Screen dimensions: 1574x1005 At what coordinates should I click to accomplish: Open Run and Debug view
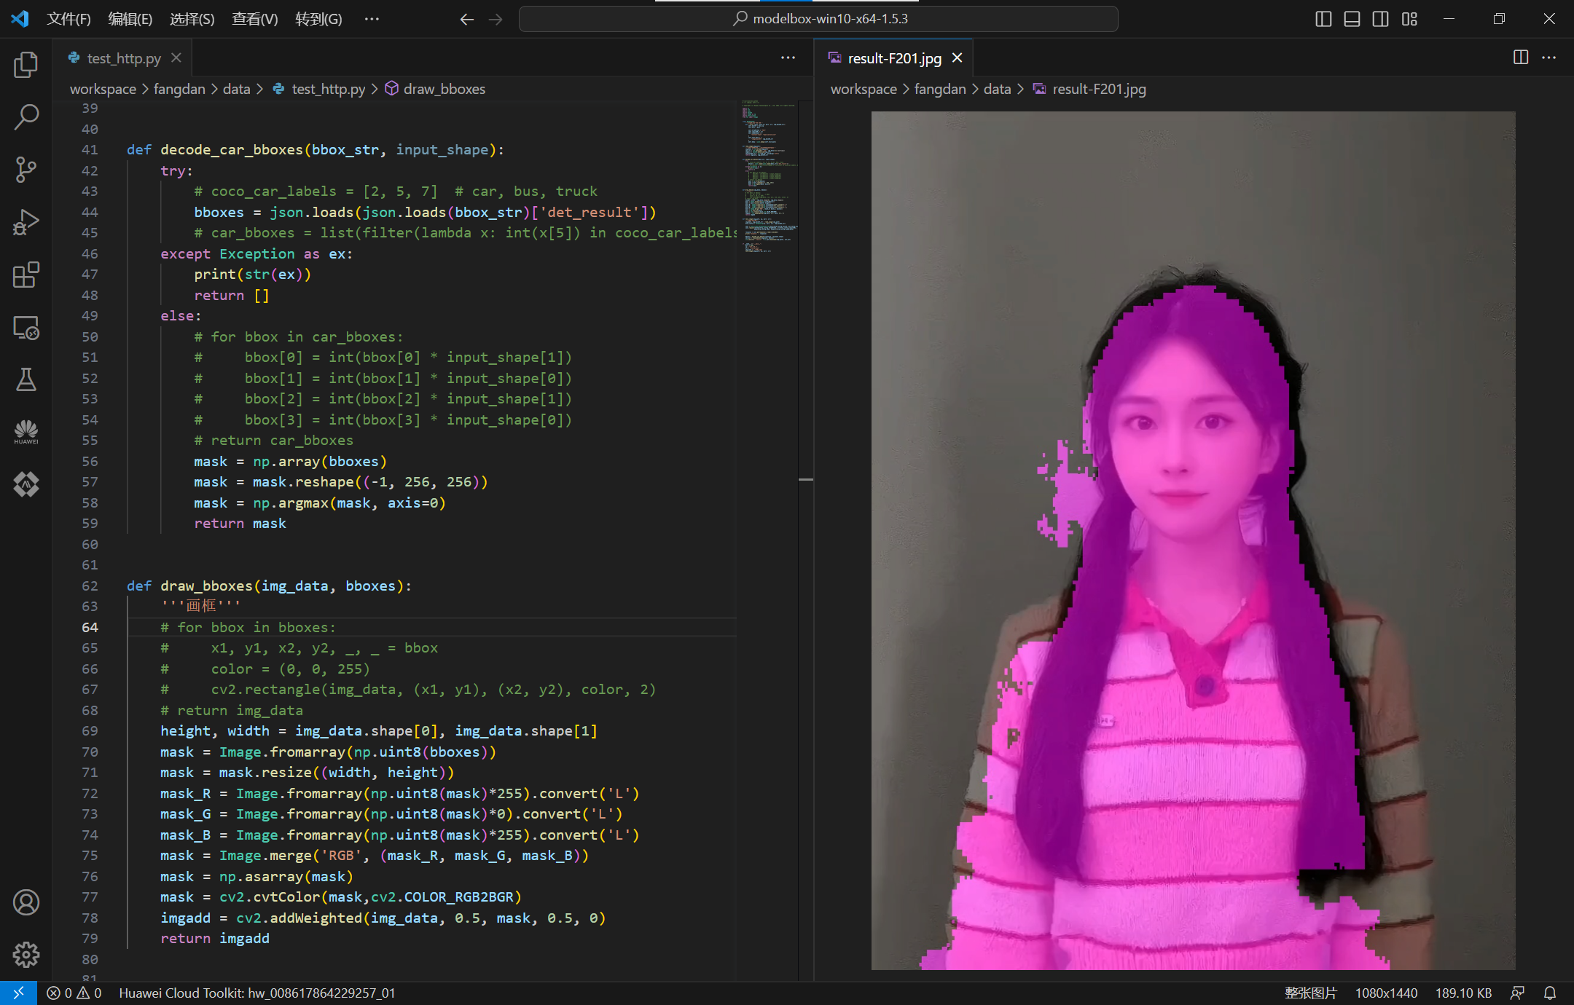pos(26,222)
